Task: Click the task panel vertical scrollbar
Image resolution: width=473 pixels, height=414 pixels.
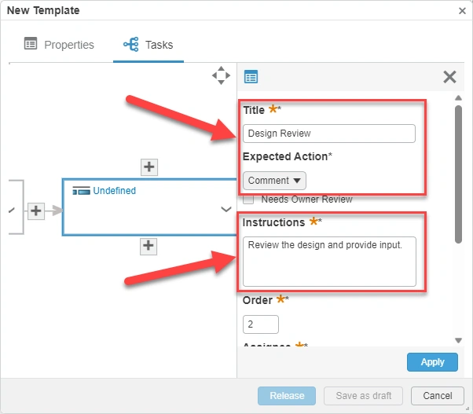Action: click(x=458, y=173)
